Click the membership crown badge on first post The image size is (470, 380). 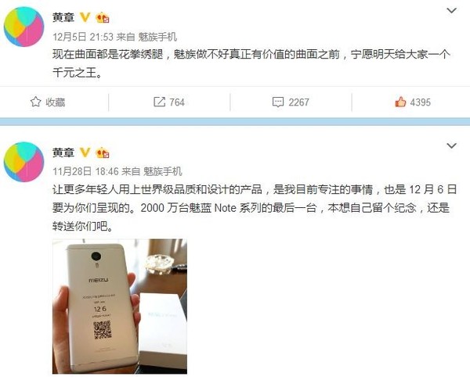(x=103, y=18)
